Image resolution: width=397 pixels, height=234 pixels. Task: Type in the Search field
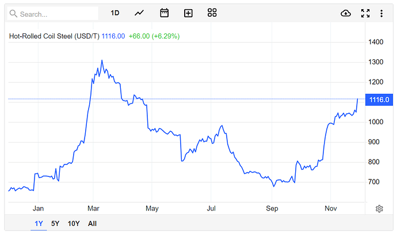58,14
